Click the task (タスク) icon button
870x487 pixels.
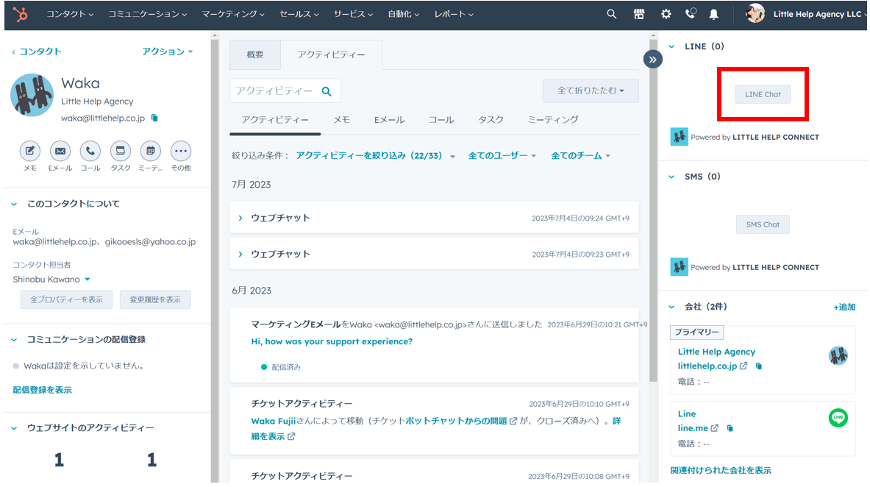coord(121,152)
